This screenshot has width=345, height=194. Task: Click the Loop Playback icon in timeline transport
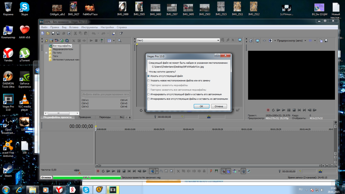click(103, 171)
